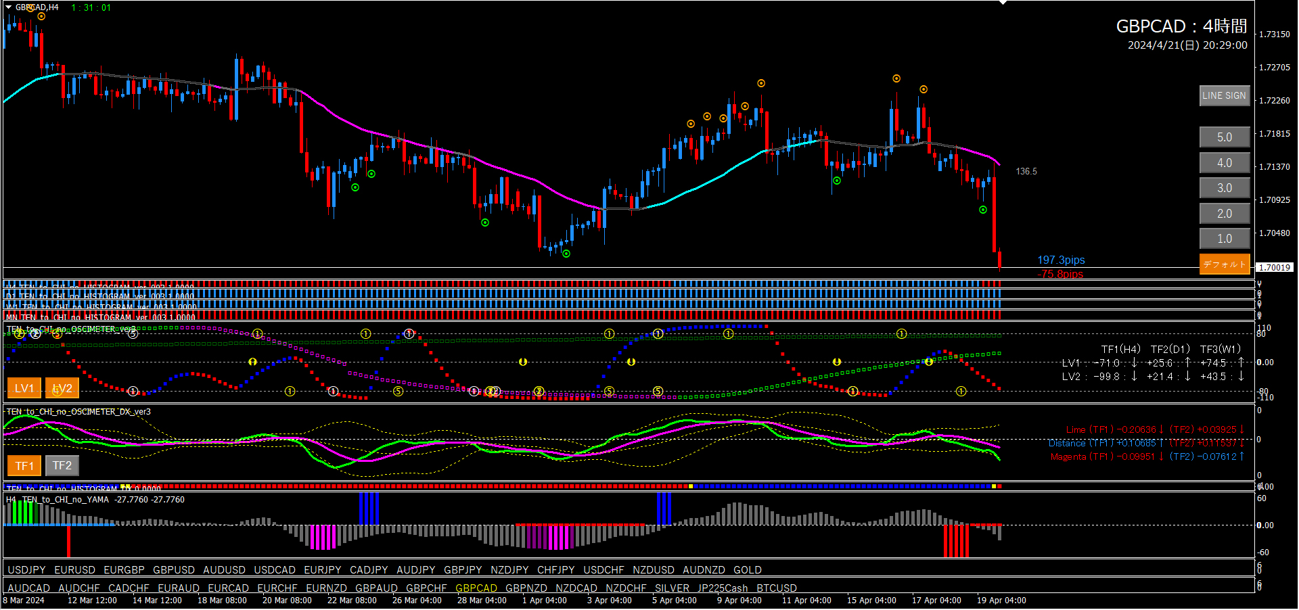Image resolution: width=1299 pixels, height=610 pixels.
Task: Select the 4.0 level button
Action: 1224,163
